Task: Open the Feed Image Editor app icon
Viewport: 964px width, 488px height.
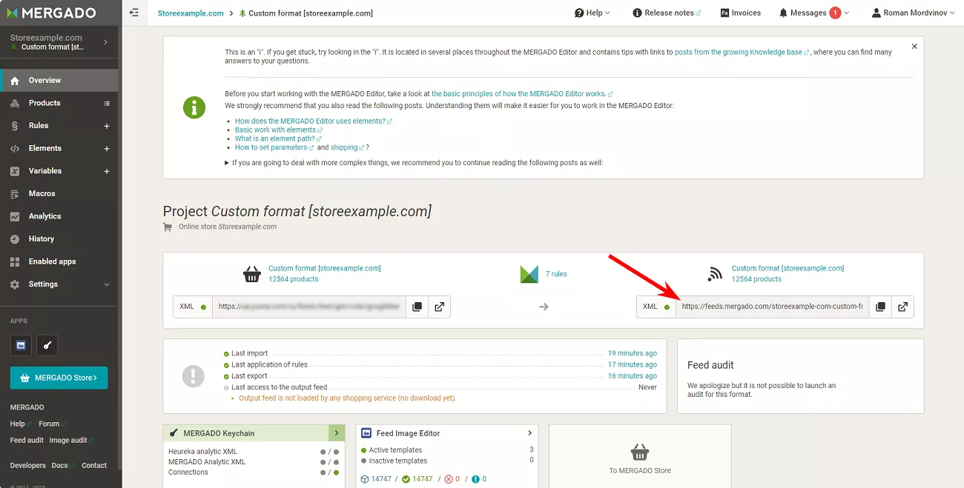Action: (21, 345)
